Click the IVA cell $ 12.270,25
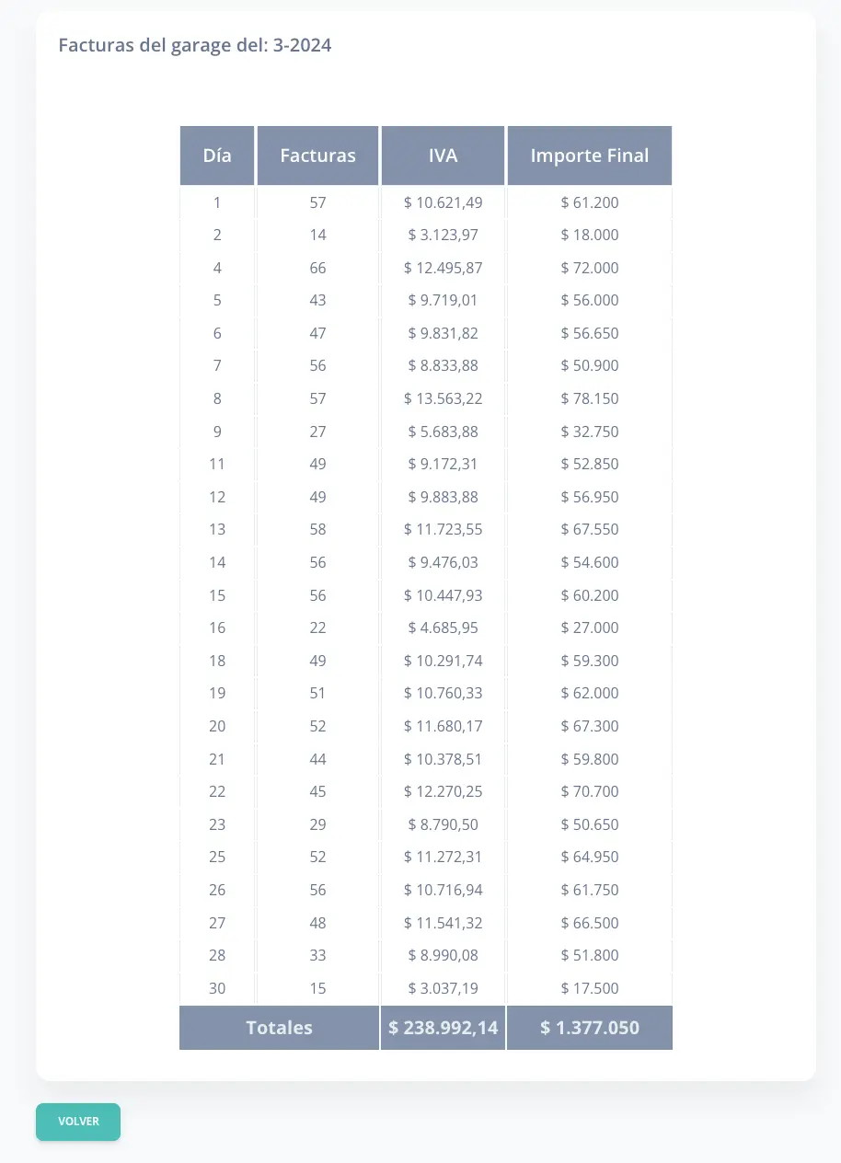841x1163 pixels. click(x=443, y=791)
